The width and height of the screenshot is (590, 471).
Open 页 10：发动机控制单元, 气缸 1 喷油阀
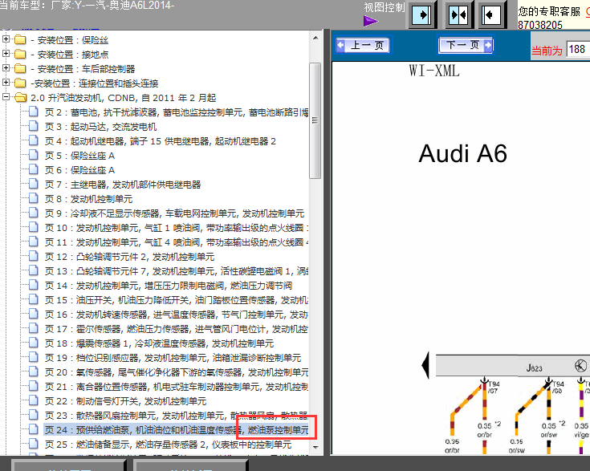[x=177, y=228]
